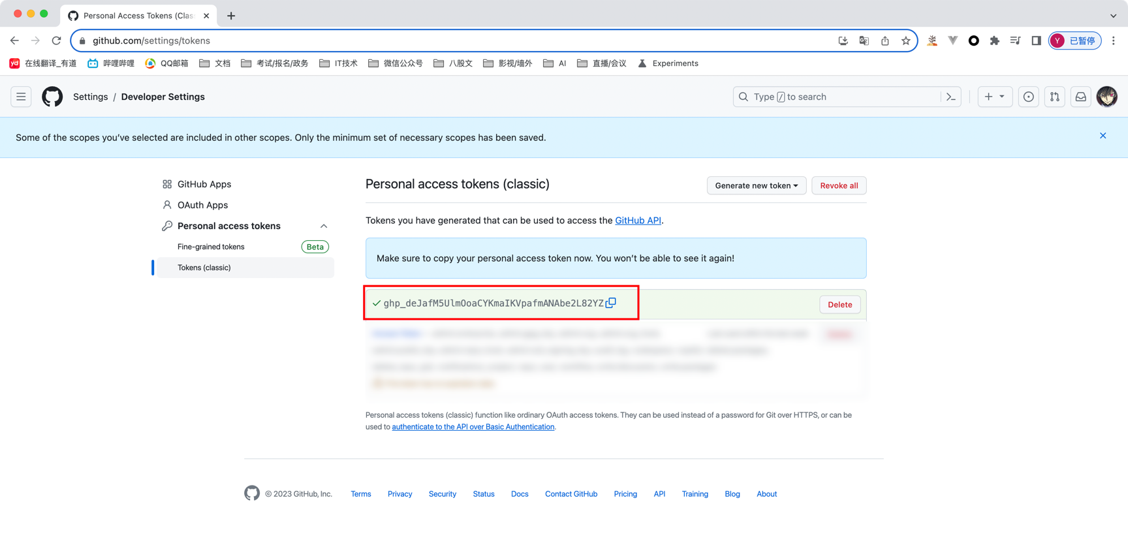Bookmark this page with star icon
Viewport: 1128px width, 558px height.
pos(905,40)
